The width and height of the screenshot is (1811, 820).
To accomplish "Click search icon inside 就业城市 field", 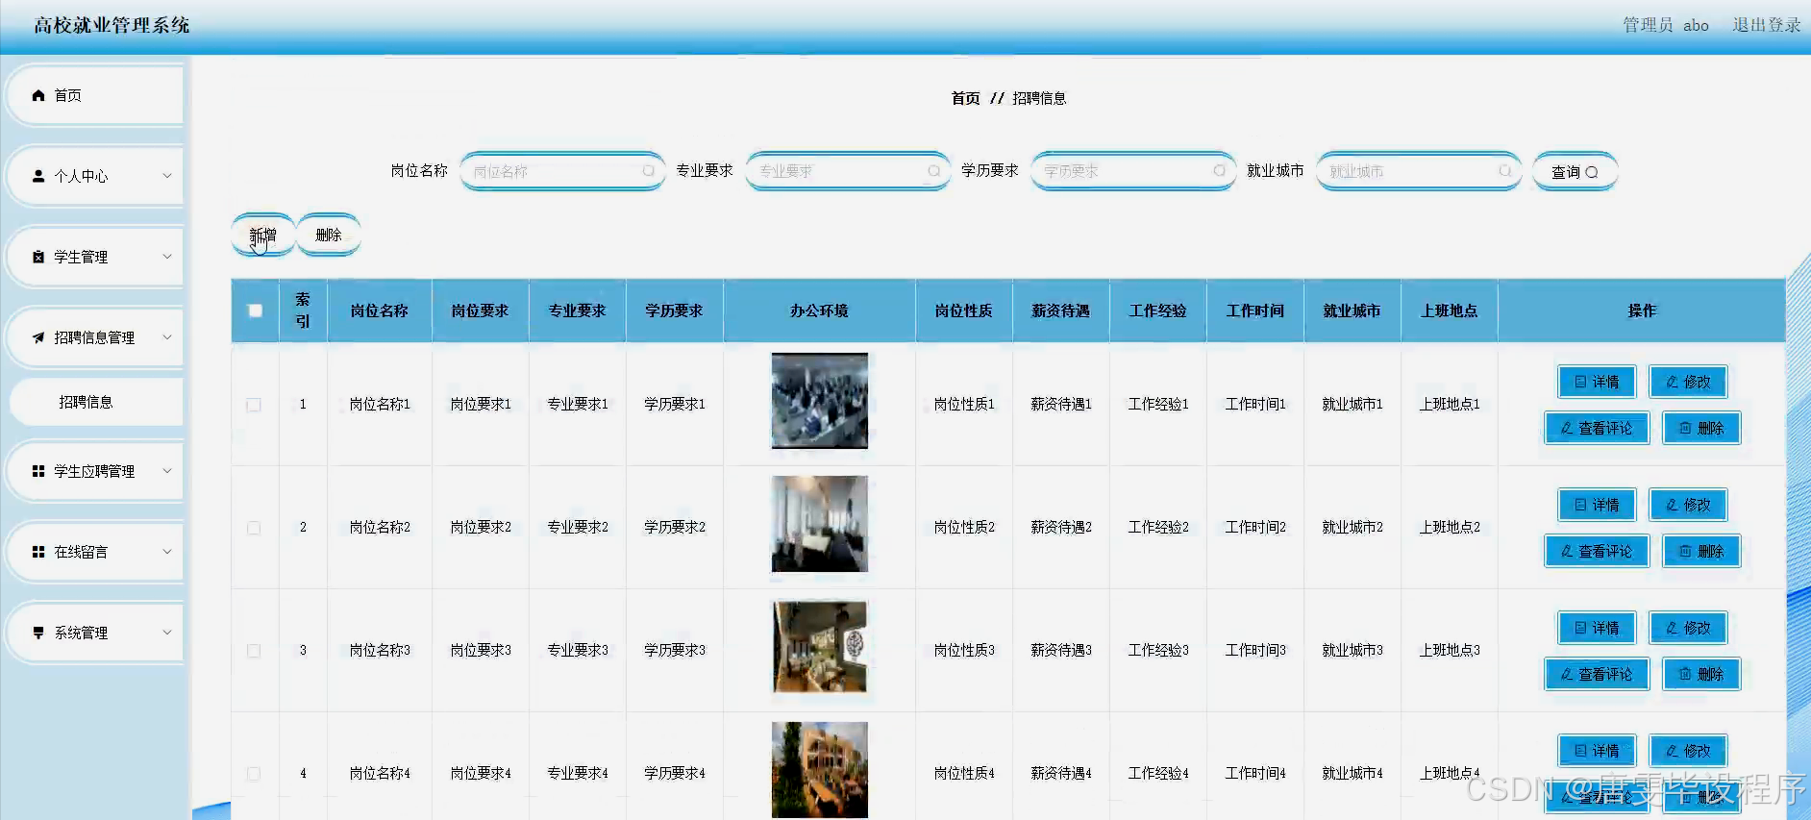I will [1504, 171].
